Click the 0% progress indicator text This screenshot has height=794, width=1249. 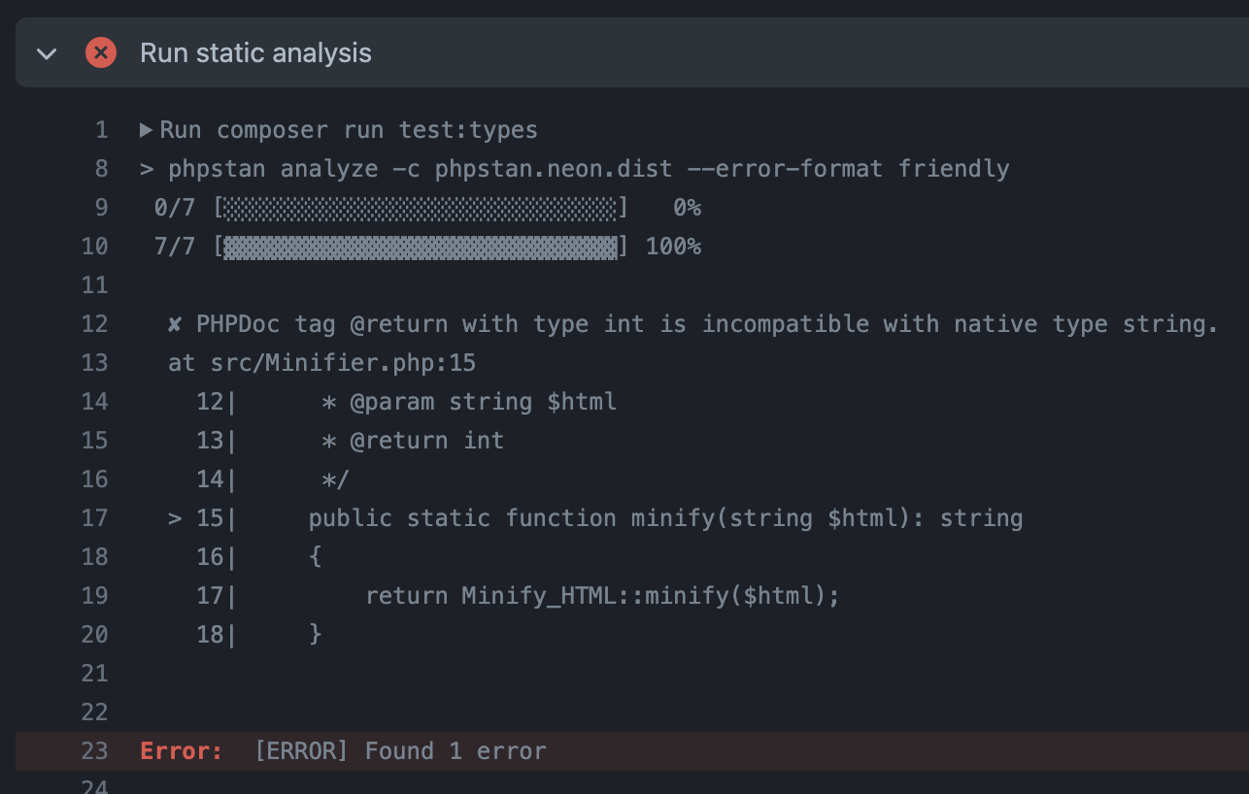[687, 207]
